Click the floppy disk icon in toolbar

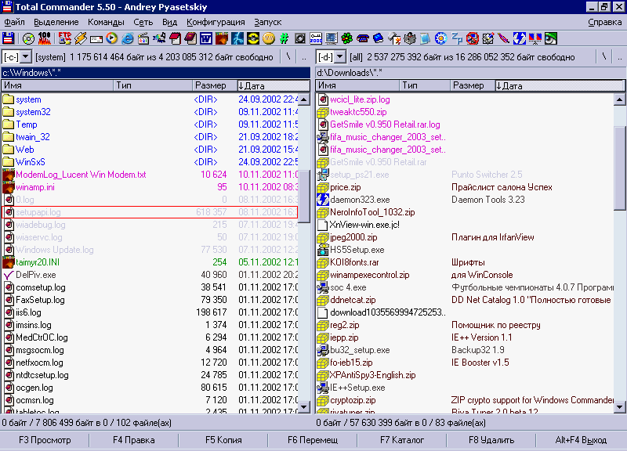tap(9, 38)
